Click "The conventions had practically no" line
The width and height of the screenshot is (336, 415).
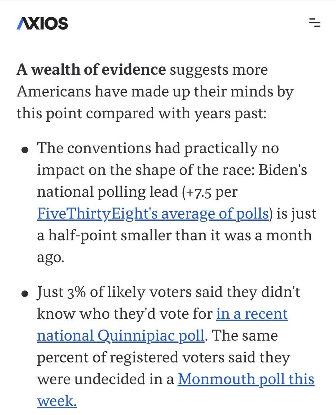coord(158,149)
